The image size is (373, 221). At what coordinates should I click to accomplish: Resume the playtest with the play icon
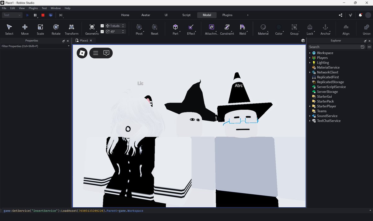tap(28, 15)
